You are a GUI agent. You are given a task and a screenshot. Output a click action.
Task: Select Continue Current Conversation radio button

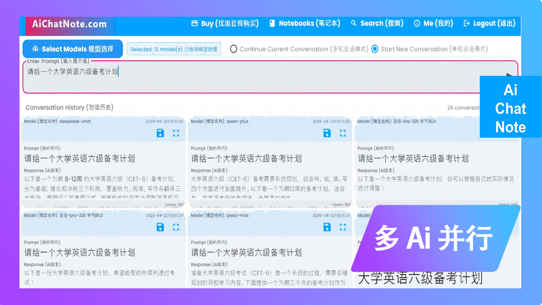click(233, 49)
